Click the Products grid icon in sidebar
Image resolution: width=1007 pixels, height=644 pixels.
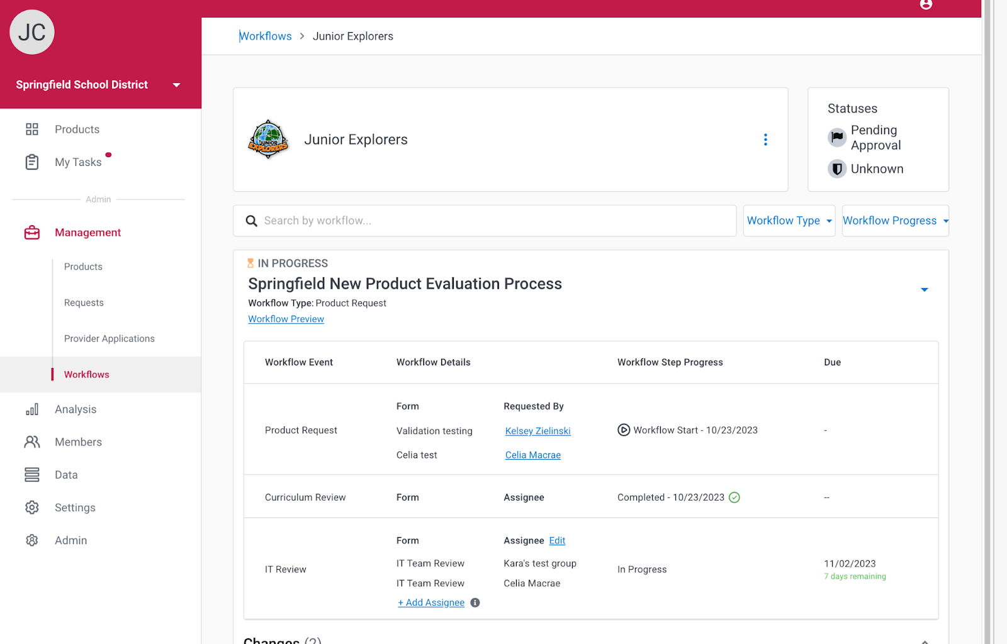(x=32, y=129)
